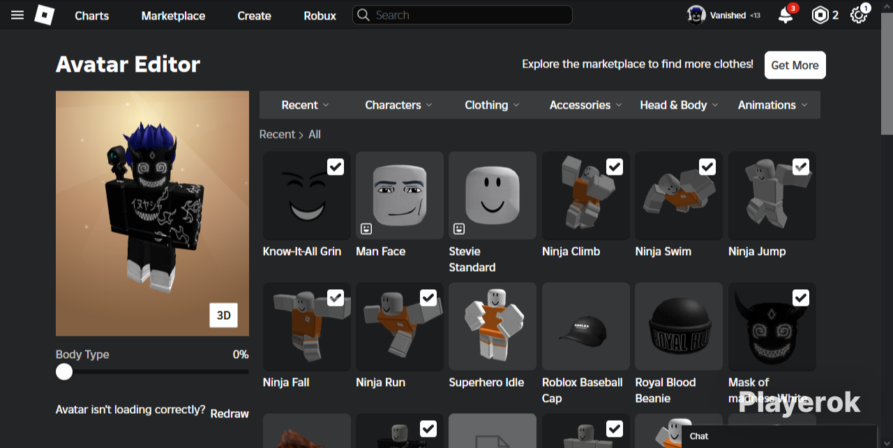Click the emote badge on Man Face
The width and height of the screenshot is (893, 448).
pos(366,229)
